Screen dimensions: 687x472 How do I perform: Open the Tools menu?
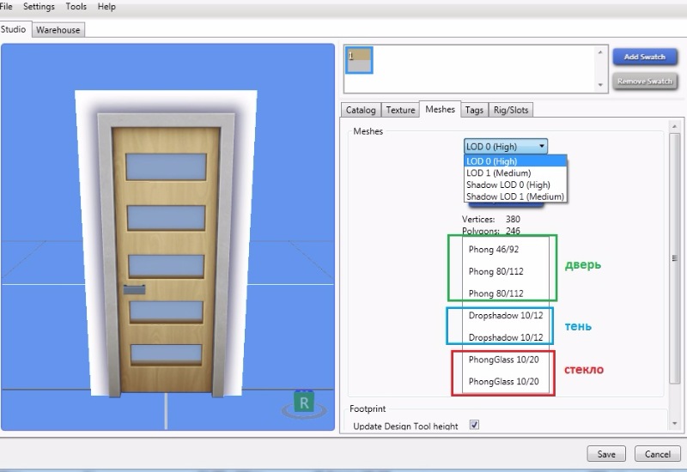(76, 7)
